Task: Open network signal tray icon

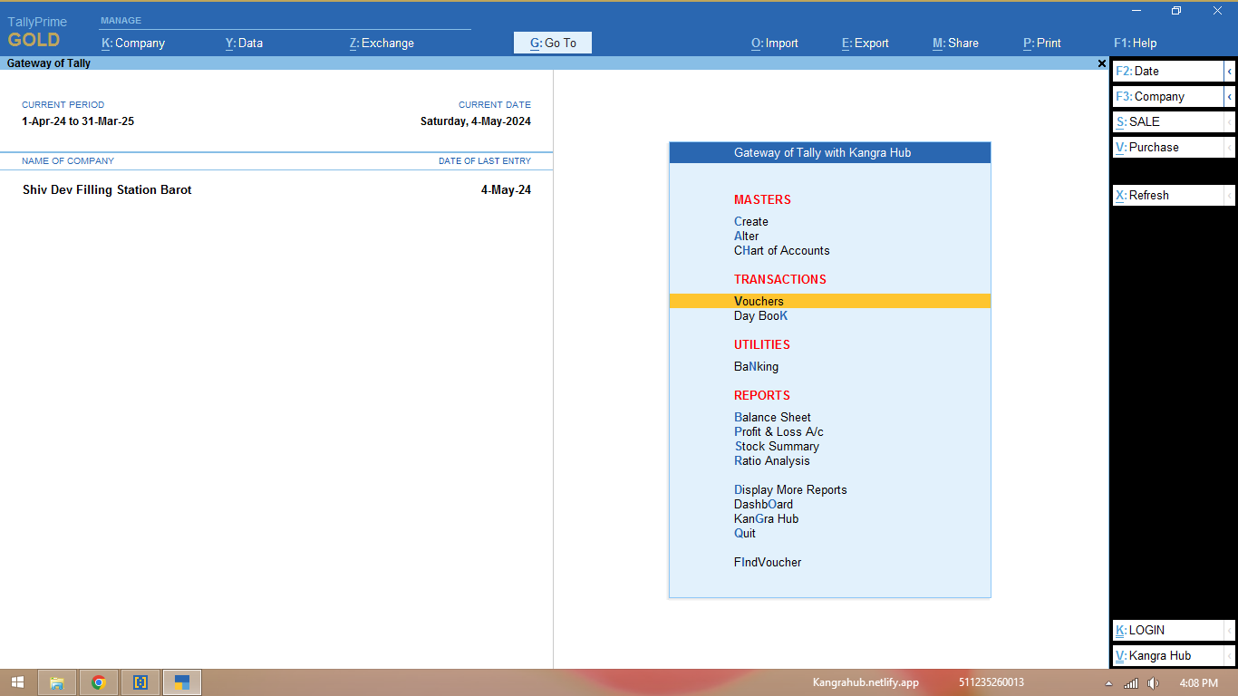Action: [1130, 682]
